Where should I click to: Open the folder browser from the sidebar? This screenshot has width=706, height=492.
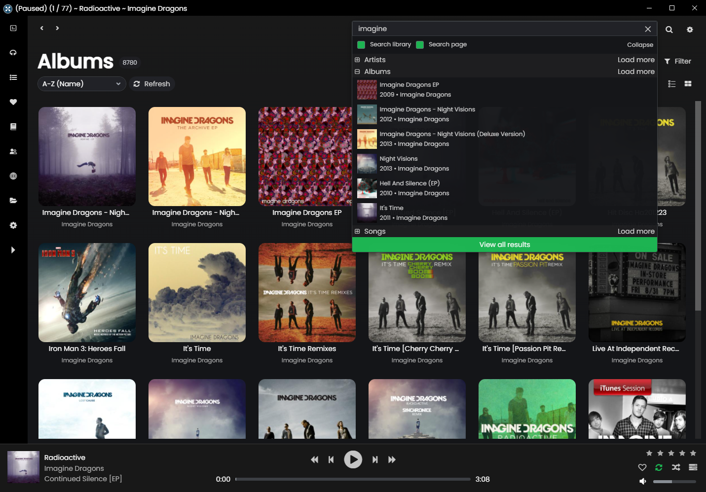[13, 200]
